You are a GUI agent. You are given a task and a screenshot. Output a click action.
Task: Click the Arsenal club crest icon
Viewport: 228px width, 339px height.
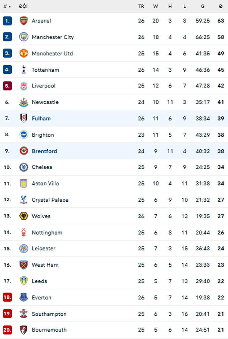[24, 21]
